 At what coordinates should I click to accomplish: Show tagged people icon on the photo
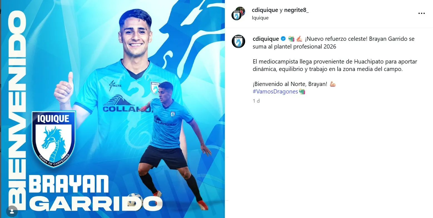12,212
